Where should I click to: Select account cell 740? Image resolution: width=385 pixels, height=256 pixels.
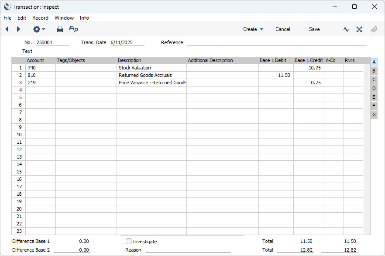41,68
